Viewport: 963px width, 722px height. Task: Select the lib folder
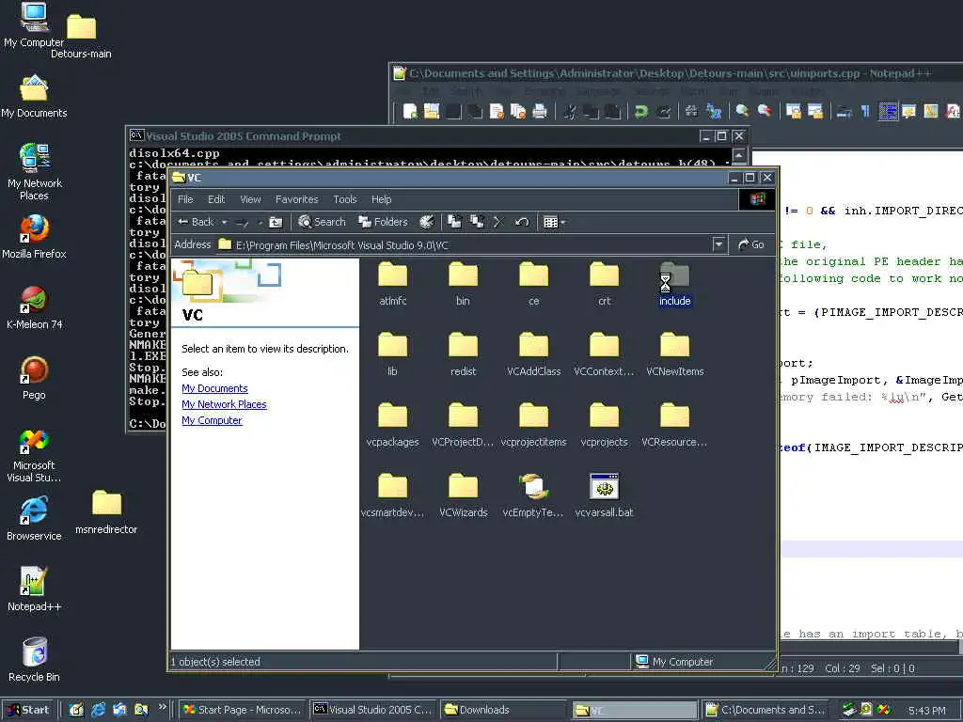[392, 353]
